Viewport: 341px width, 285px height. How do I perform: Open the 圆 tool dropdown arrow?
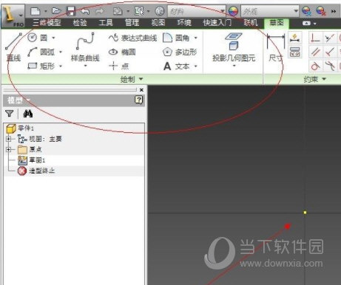53,38
